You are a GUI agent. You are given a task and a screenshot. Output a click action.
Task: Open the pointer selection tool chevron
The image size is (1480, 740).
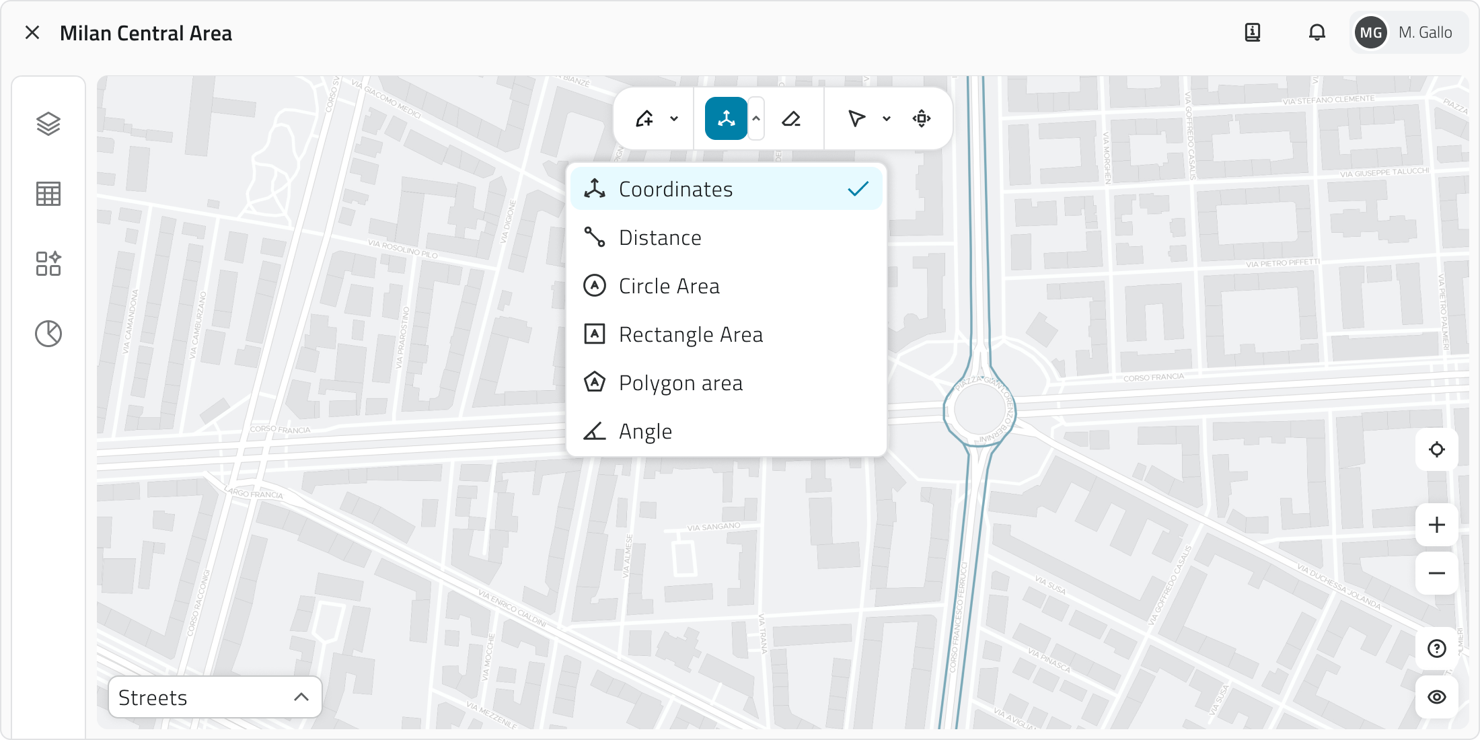coord(887,119)
